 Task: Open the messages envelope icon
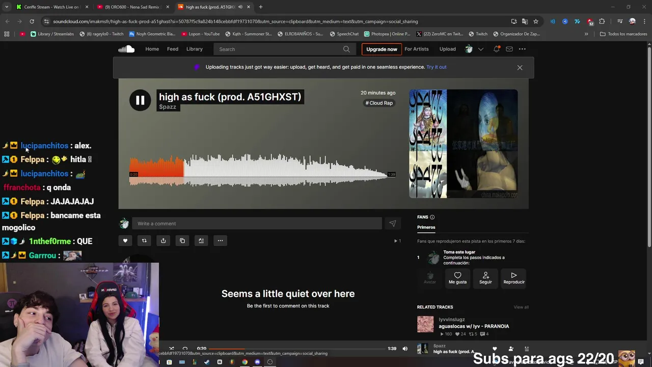click(x=509, y=49)
